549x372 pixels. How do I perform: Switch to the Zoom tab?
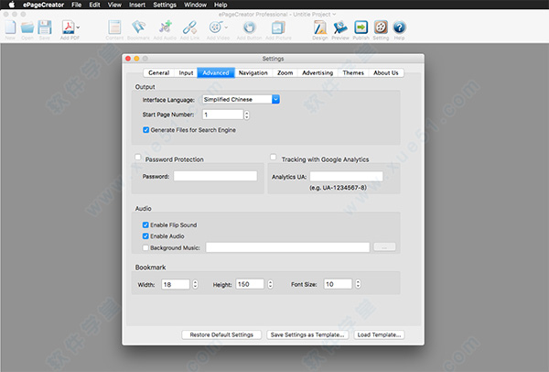click(285, 72)
